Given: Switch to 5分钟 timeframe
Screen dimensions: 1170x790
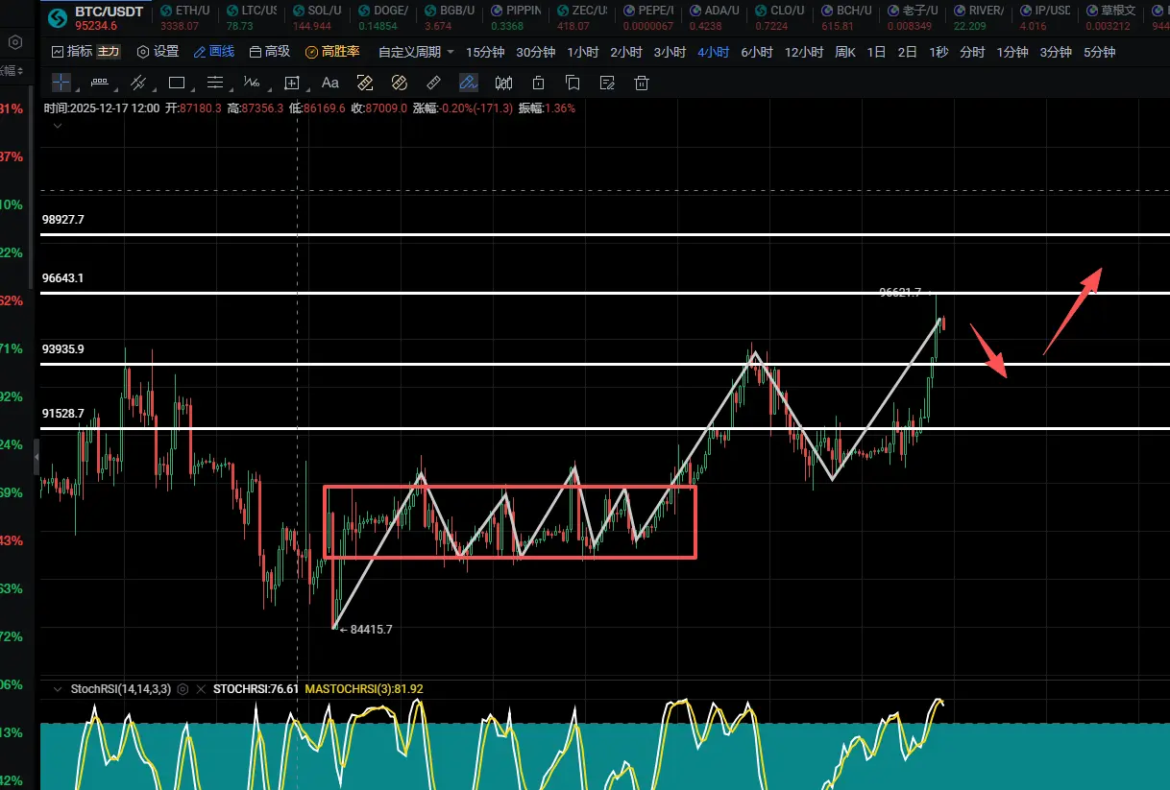Looking at the screenshot, I should 1099,52.
